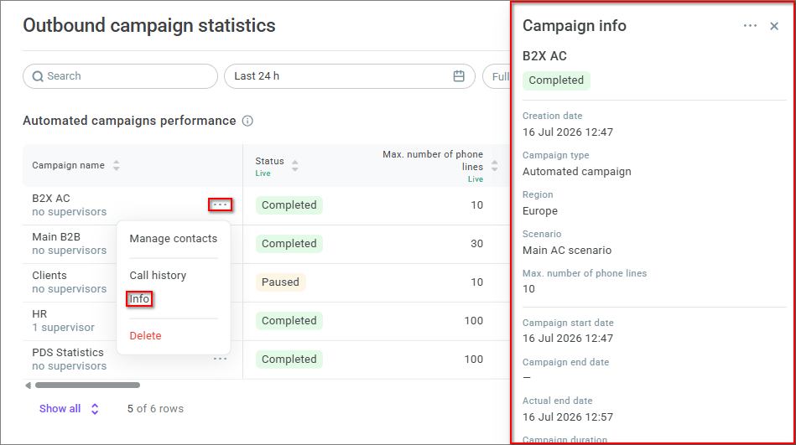Click the Outbound campaign statistics heading
This screenshot has height=445, width=796.
148,26
